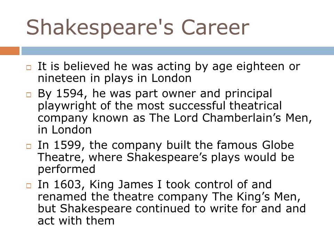Image resolution: width=334 pixels, height=251 pixels.
Task: Click the bullet marker beside By 1594
Action: (29, 94)
